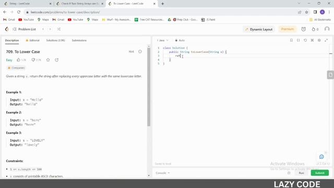Open Chrome side panel icon
The image size is (334, 188).
[315, 12]
